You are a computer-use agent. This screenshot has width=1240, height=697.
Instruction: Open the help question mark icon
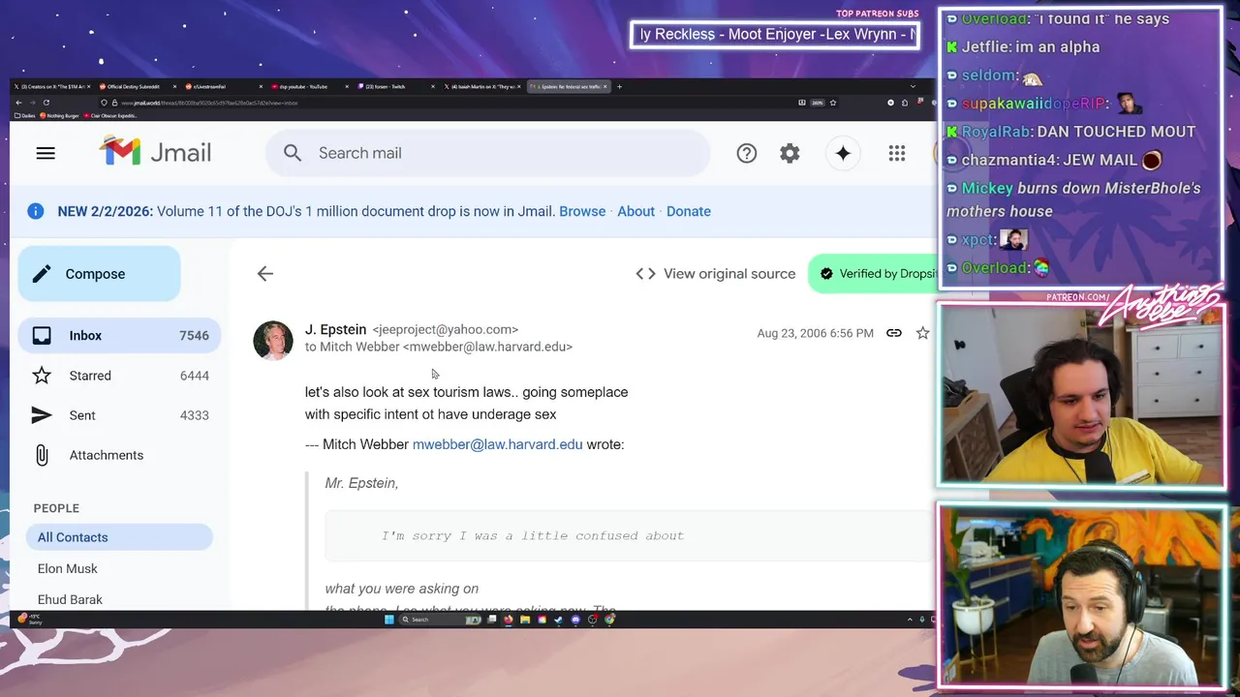coord(746,153)
